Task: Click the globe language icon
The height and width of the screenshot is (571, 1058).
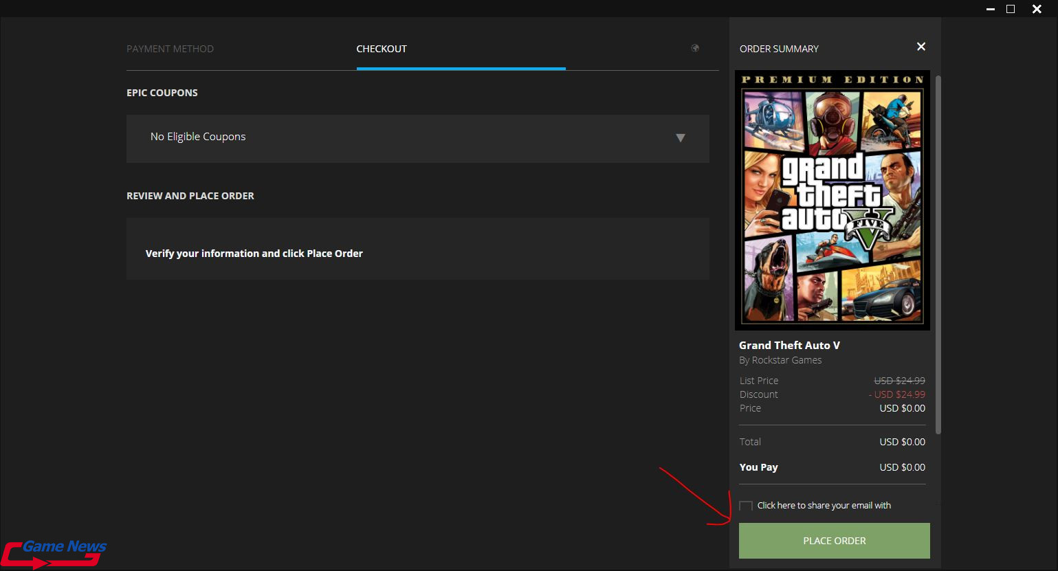Action: pos(695,48)
